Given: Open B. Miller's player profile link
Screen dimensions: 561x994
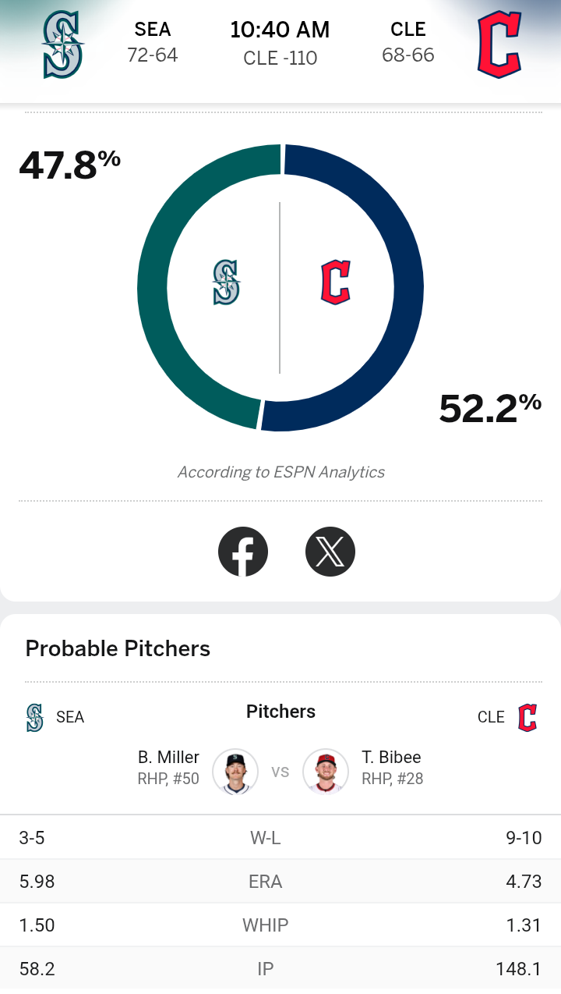Looking at the screenshot, I should click(168, 758).
